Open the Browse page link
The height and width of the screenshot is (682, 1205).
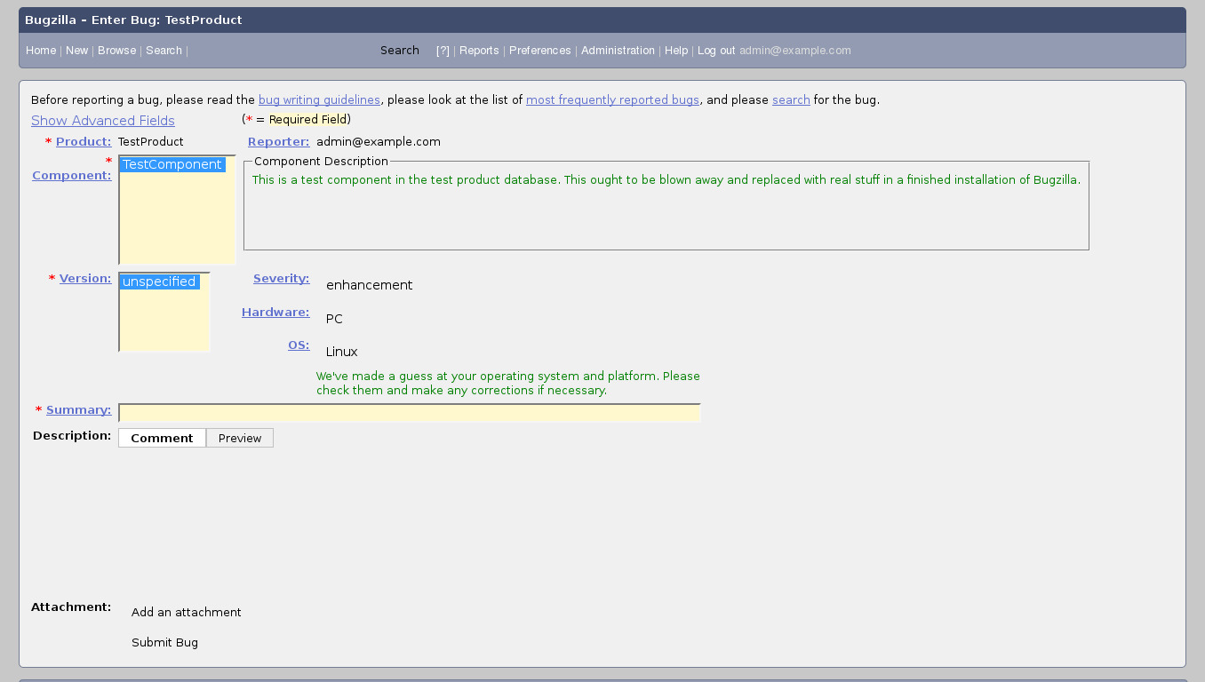click(116, 51)
